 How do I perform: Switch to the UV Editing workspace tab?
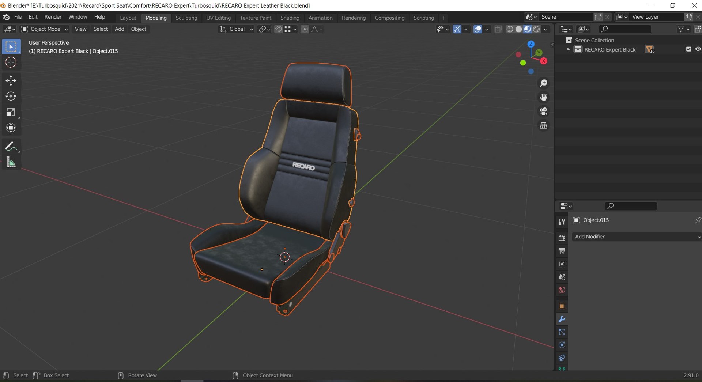click(218, 18)
